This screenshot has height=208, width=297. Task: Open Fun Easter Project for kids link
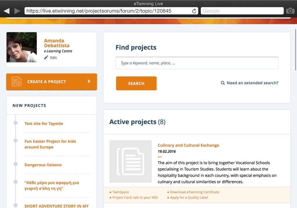pos(50,144)
